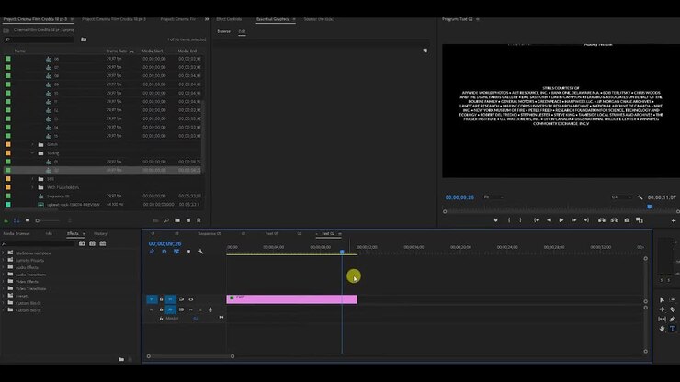The height and width of the screenshot is (382, 680).
Task: Open Comparison View in Program monitor
Action: tap(640, 220)
